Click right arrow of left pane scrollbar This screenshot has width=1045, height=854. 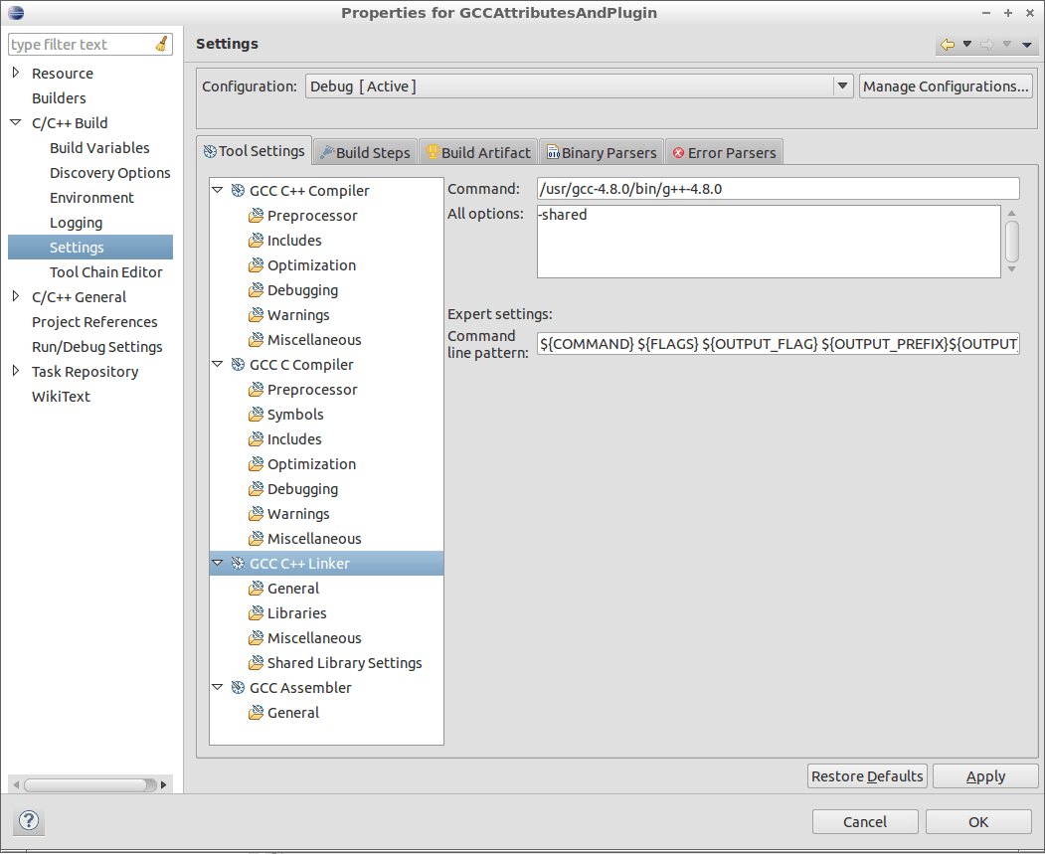pyautogui.click(x=165, y=784)
